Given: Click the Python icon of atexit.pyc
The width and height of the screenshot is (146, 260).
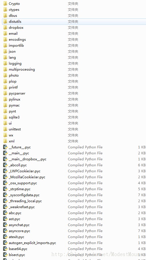Looking at the screenshot, I should (5, 237).
